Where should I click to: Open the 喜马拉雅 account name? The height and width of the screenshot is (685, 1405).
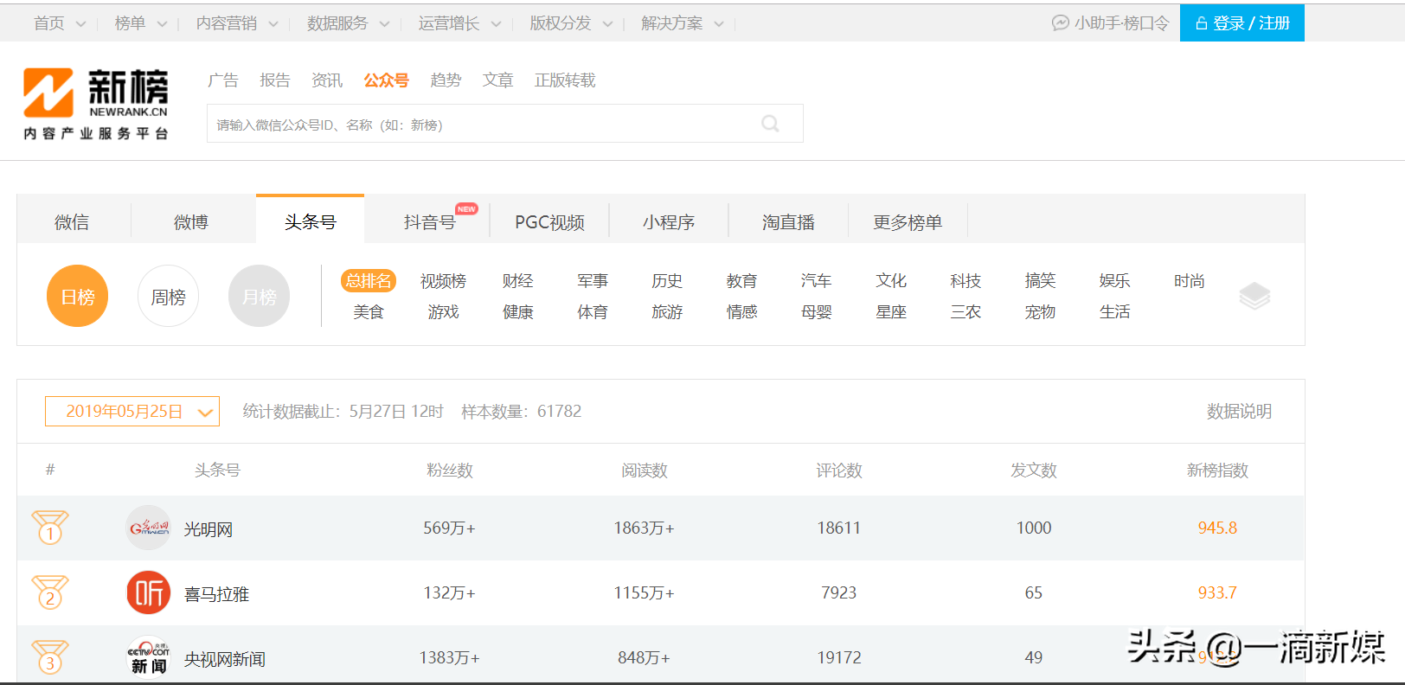pos(216,594)
